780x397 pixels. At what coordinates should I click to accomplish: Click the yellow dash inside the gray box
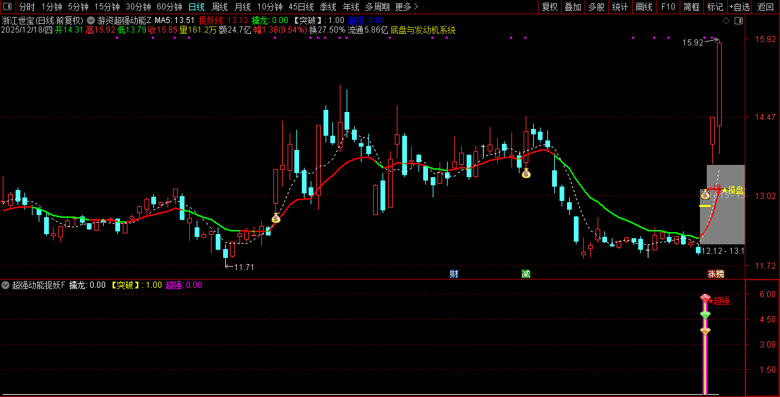click(705, 206)
